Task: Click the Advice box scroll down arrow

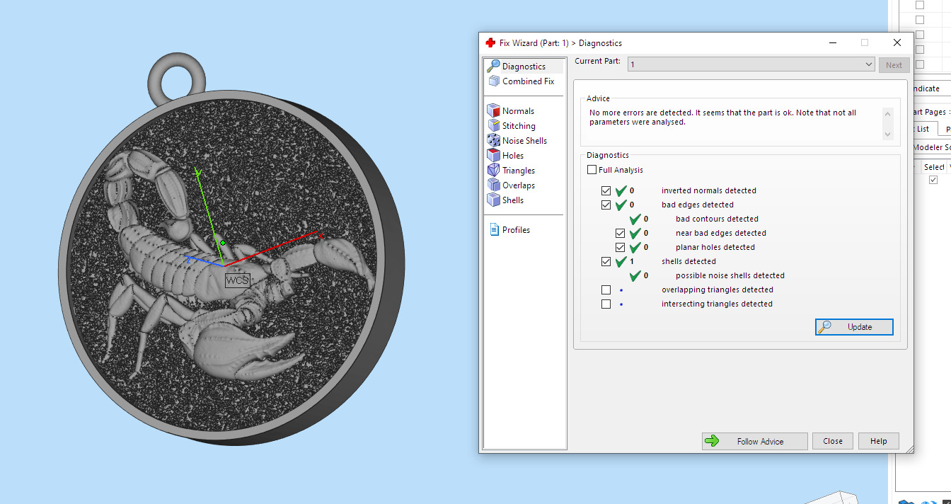Action: click(x=887, y=134)
